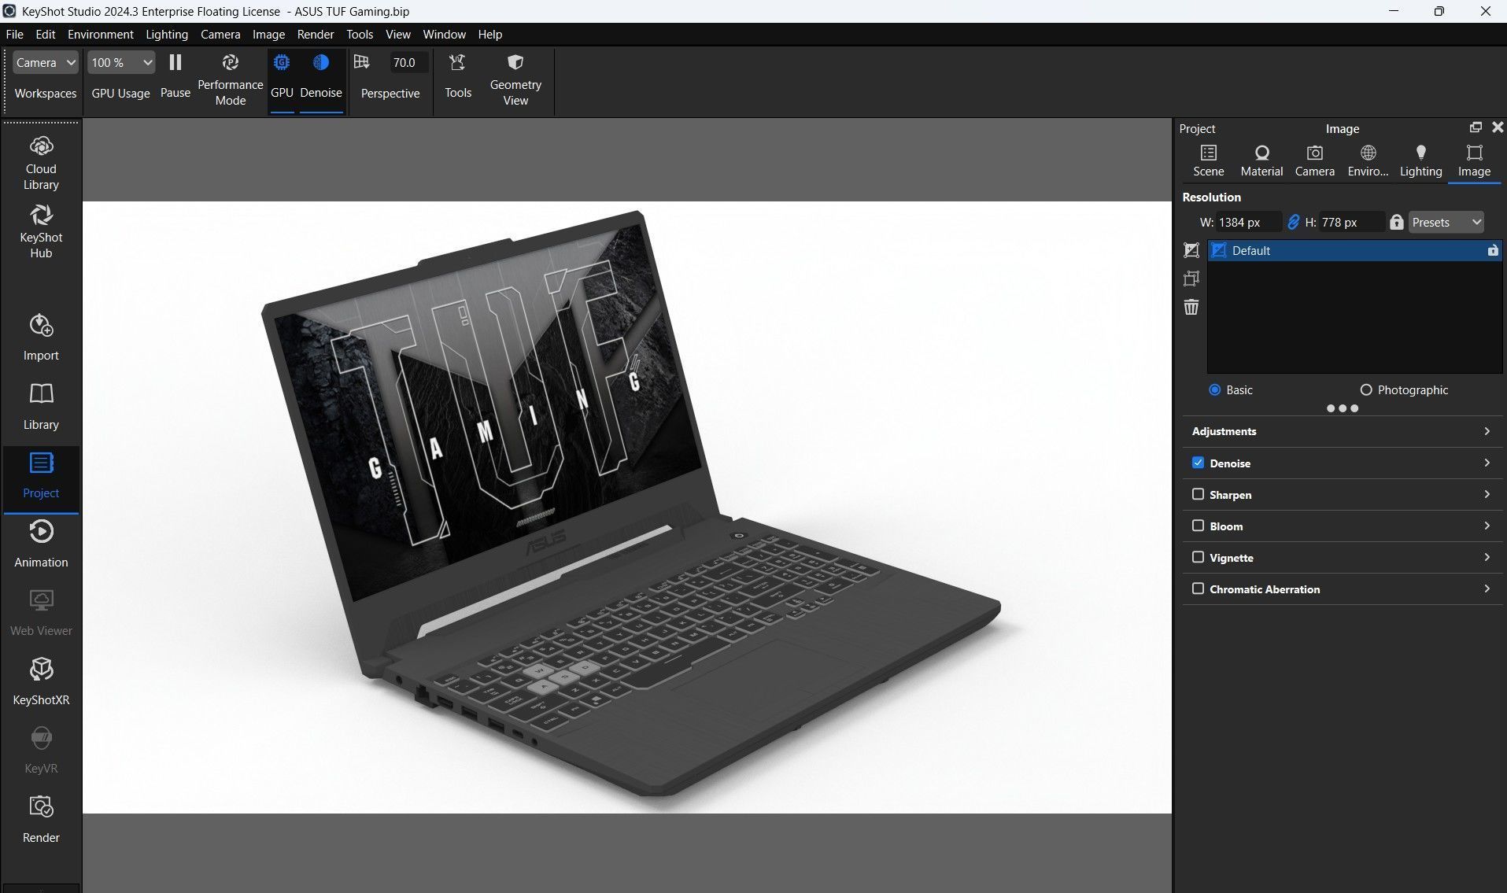Close the Project panel
Viewport: 1507px width, 893px height.
coord(1498,127)
